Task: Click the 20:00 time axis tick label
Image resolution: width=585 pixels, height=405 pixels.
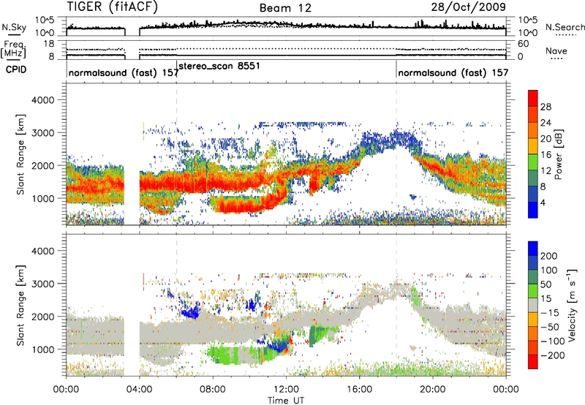Action: [433, 390]
